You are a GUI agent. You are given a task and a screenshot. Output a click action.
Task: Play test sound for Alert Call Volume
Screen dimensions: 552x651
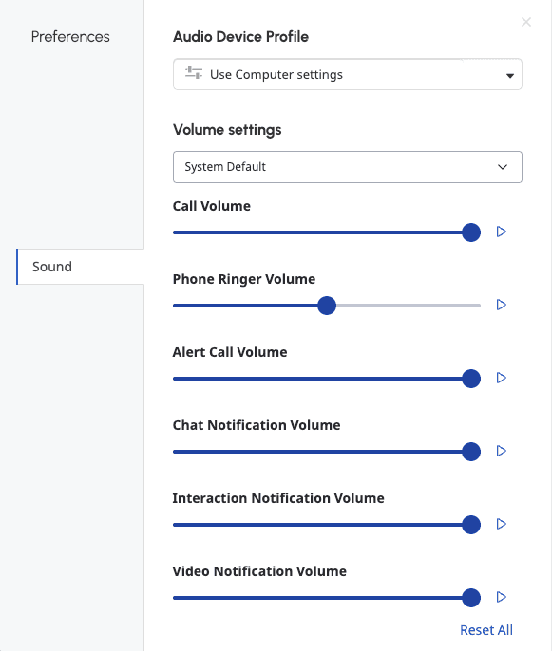point(502,378)
